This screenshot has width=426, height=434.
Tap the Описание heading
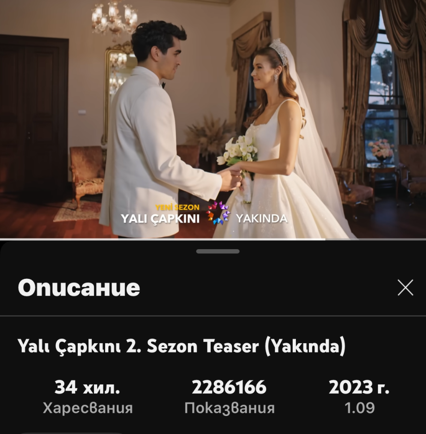tap(79, 288)
